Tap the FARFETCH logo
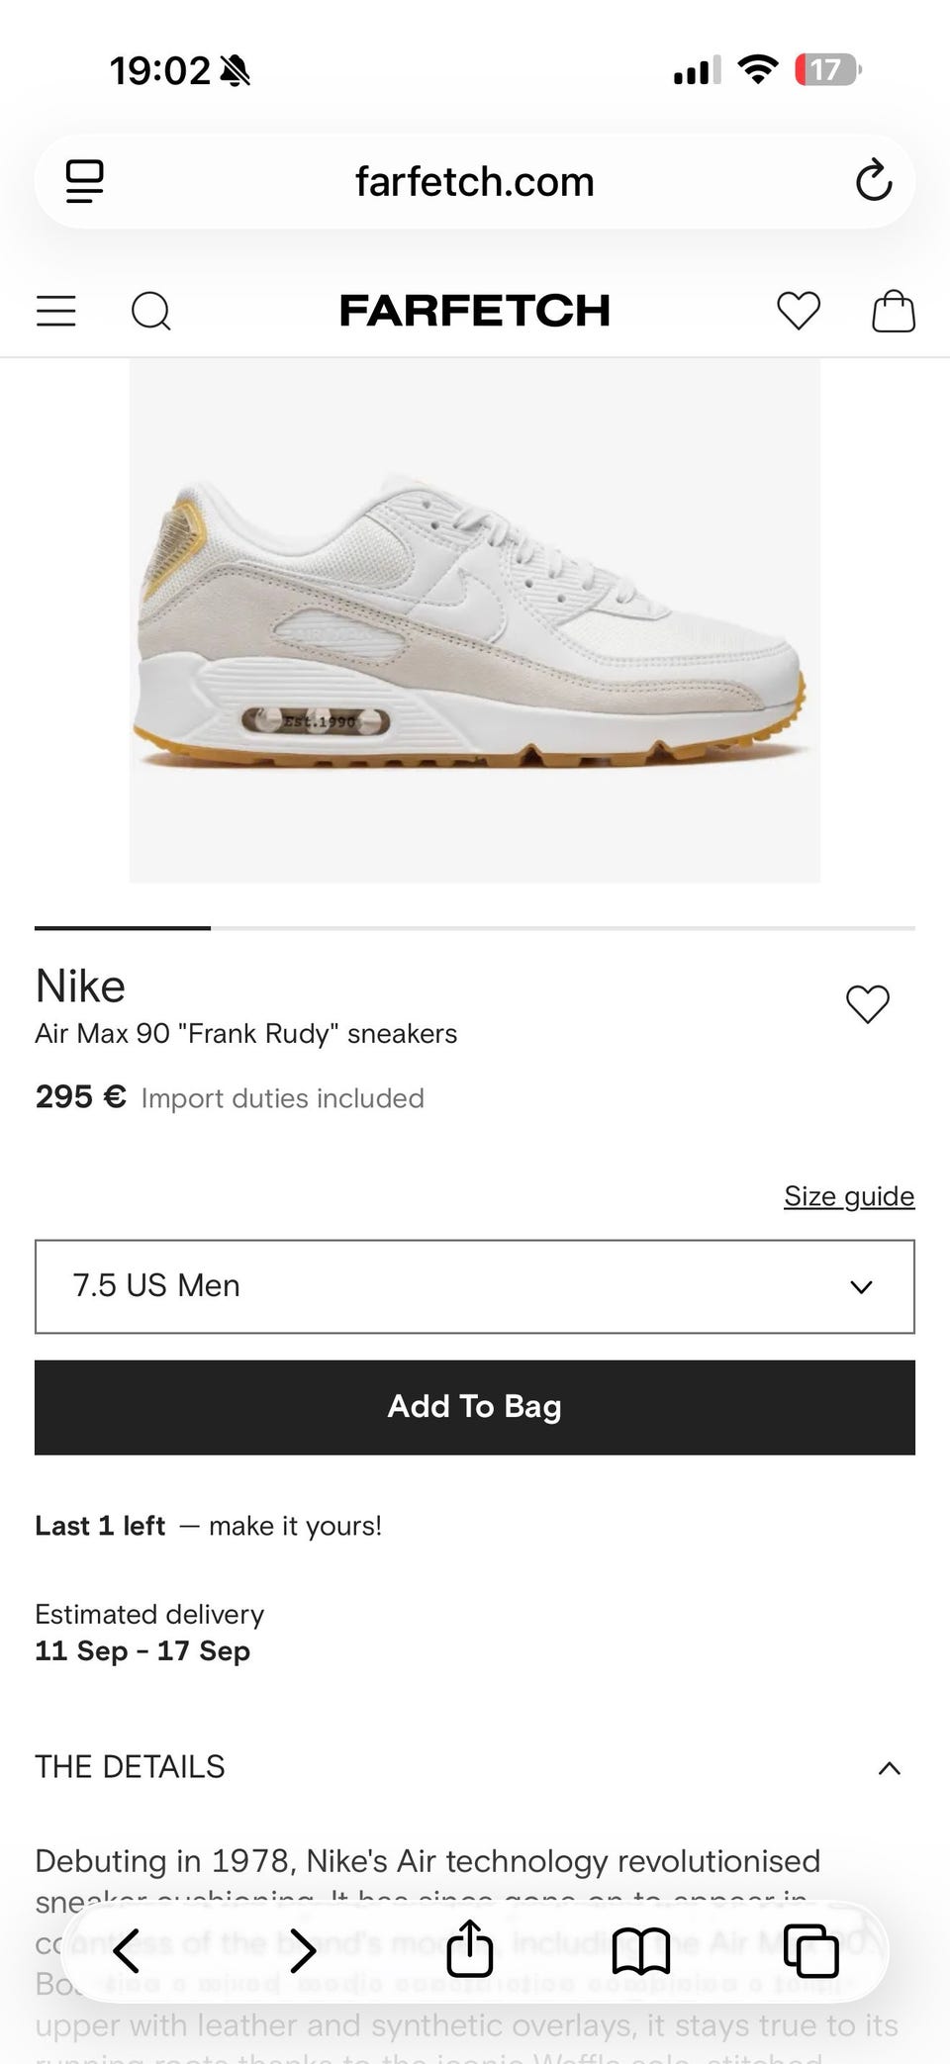 (x=475, y=311)
